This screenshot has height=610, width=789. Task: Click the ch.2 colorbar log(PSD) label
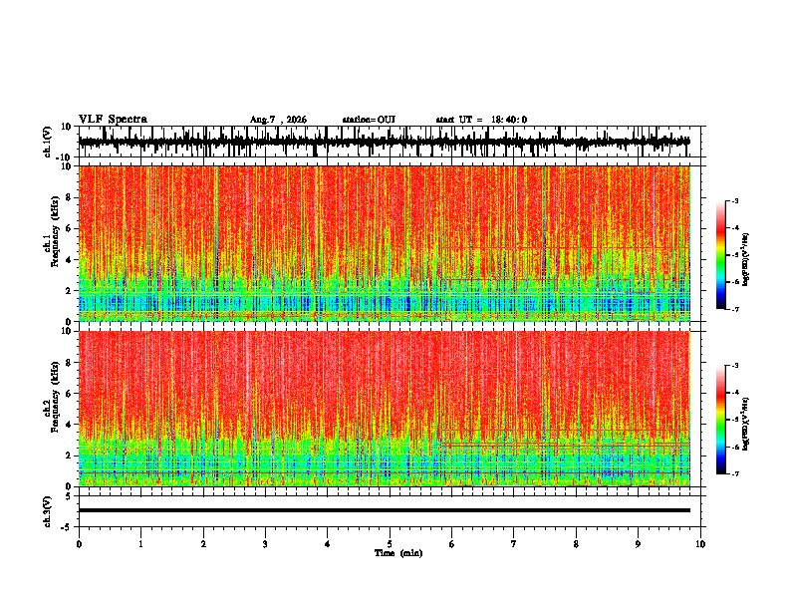(746, 424)
